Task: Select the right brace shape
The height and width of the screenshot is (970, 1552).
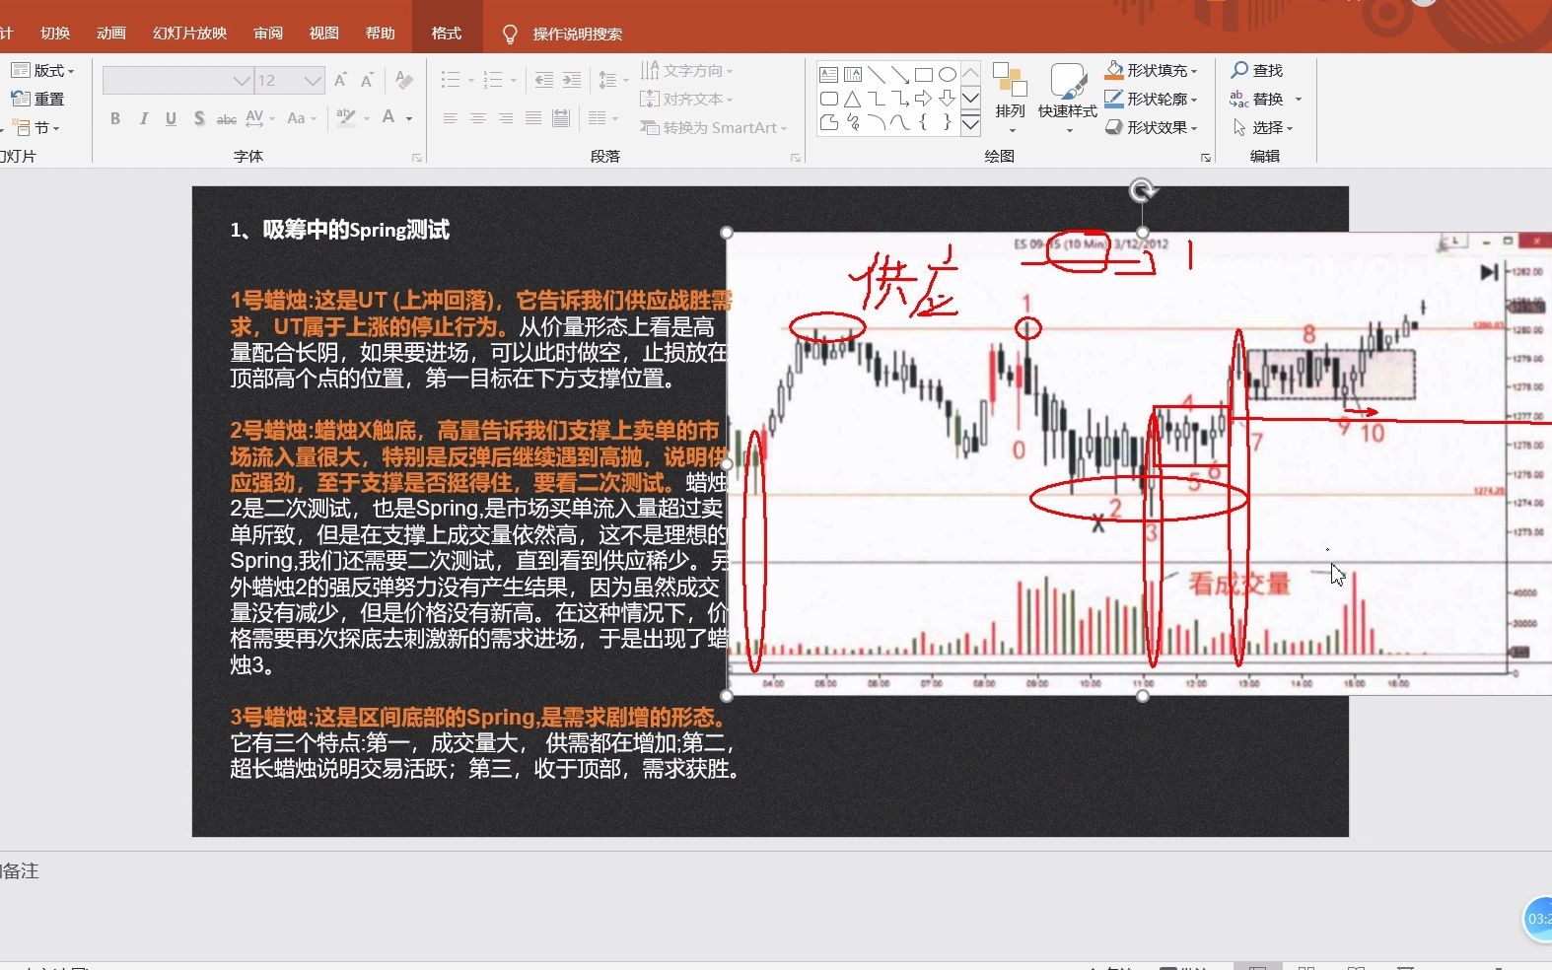Action: (948, 122)
